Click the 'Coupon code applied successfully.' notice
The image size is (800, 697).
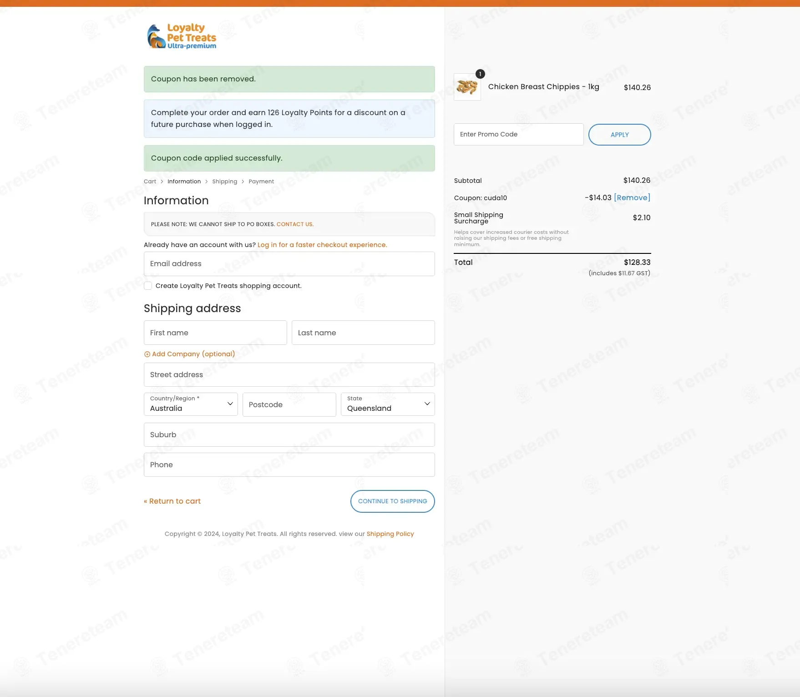point(289,158)
